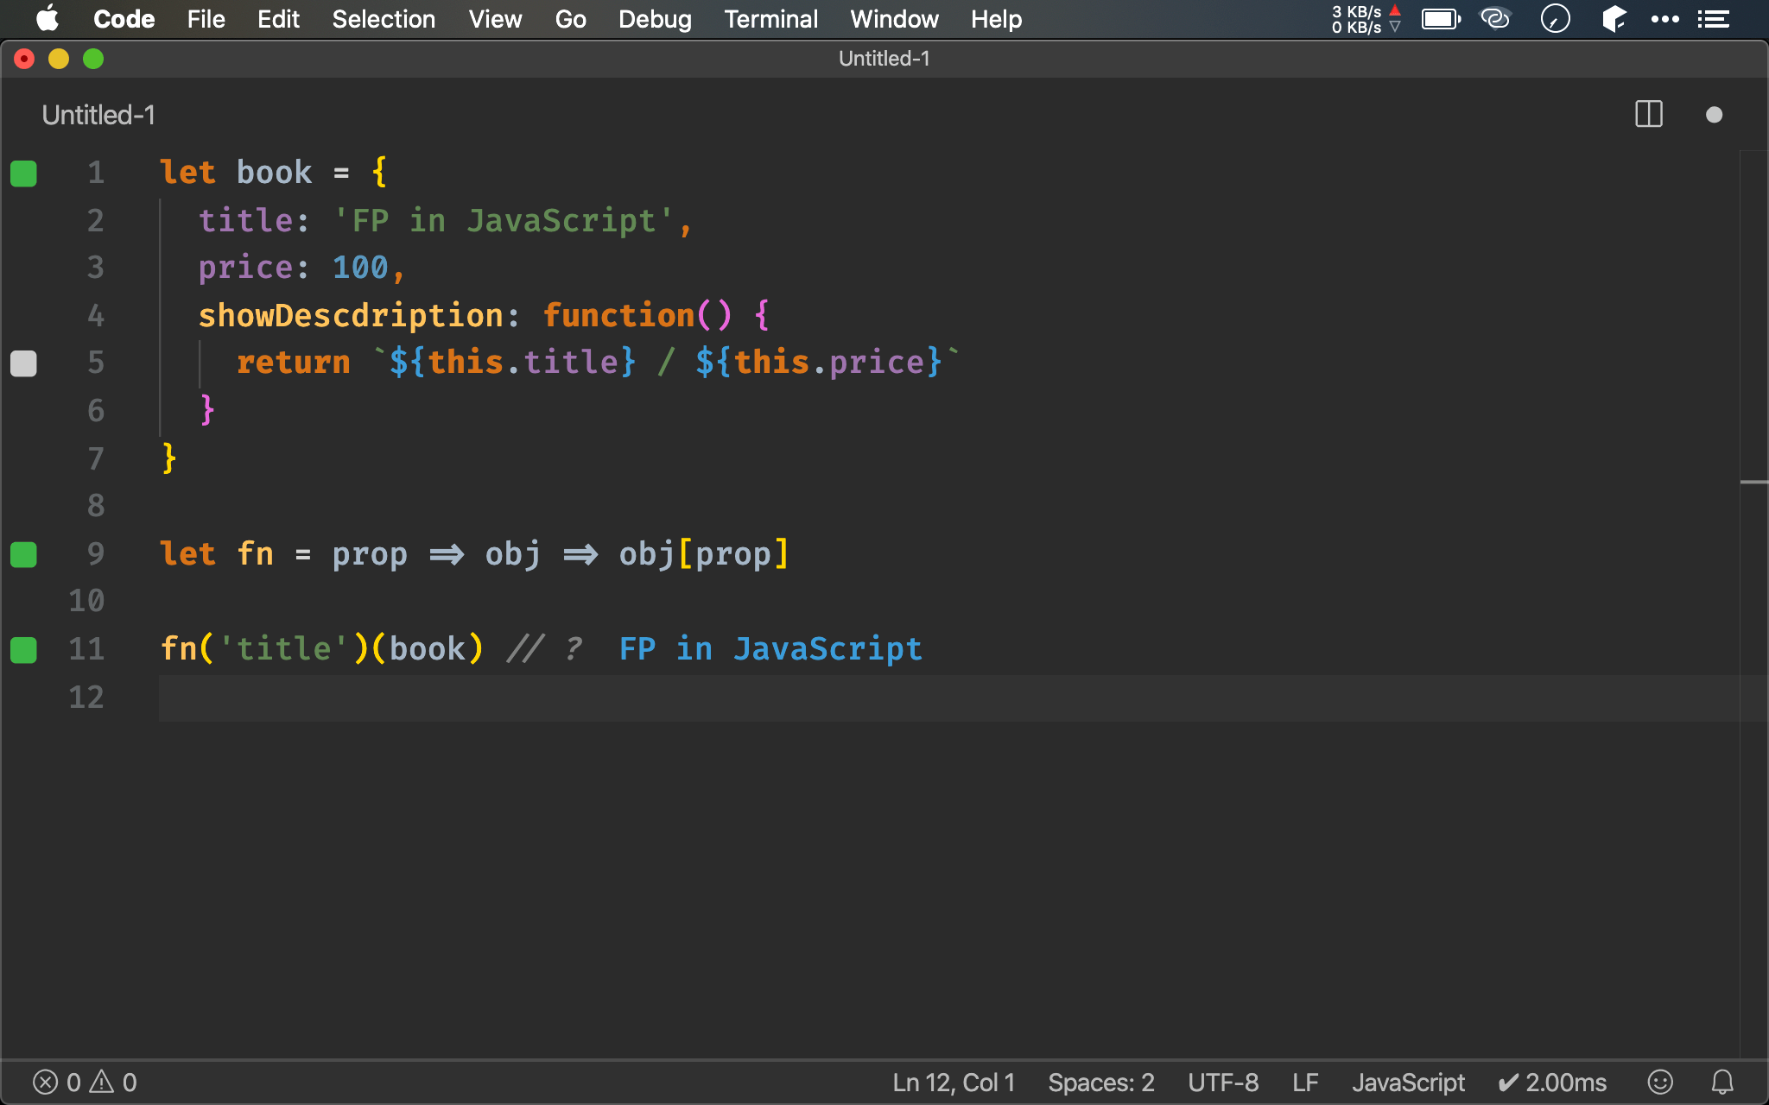This screenshot has width=1769, height=1105.
Task: Open the Selection menu
Action: (x=384, y=18)
